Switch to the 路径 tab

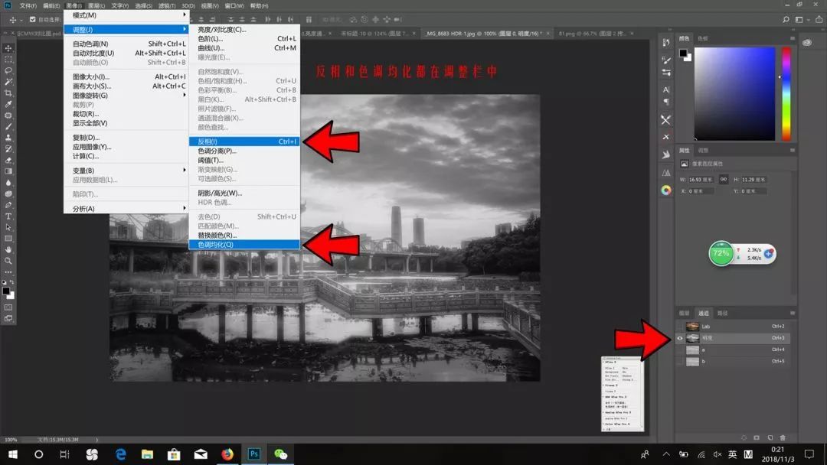(723, 312)
